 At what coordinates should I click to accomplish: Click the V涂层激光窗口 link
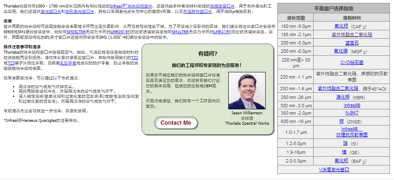(x=334, y=170)
